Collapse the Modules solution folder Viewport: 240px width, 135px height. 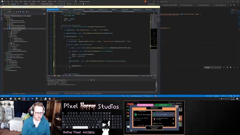pos(4,59)
